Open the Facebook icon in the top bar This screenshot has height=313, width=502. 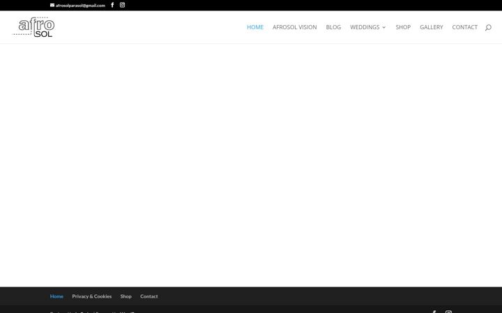pyautogui.click(x=112, y=5)
